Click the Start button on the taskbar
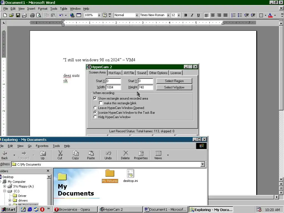The image size is (284, 213). 9,210
